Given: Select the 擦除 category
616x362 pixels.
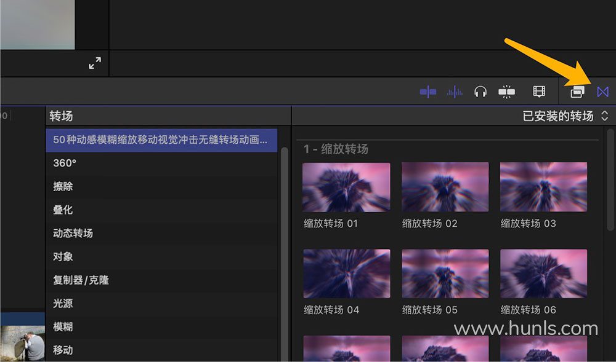Looking at the screenshot, I should [x=161, y=186].
